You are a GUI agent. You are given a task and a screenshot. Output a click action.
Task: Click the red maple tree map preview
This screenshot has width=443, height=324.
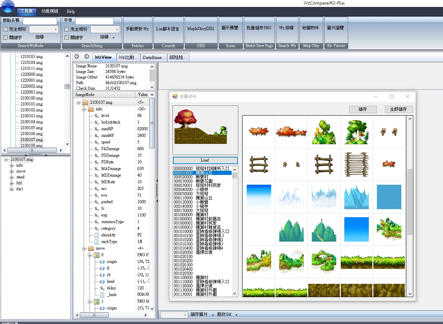[205, 130]
